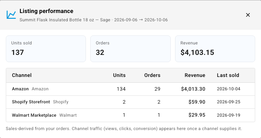The image size is (261, 138).
Task: Close the Listing performance dialog
Action: click(248, 15)
